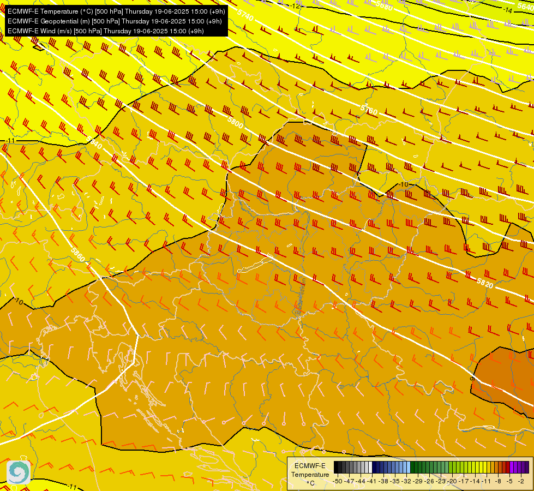Click the -47 value on the legend scale

[349, 481]
